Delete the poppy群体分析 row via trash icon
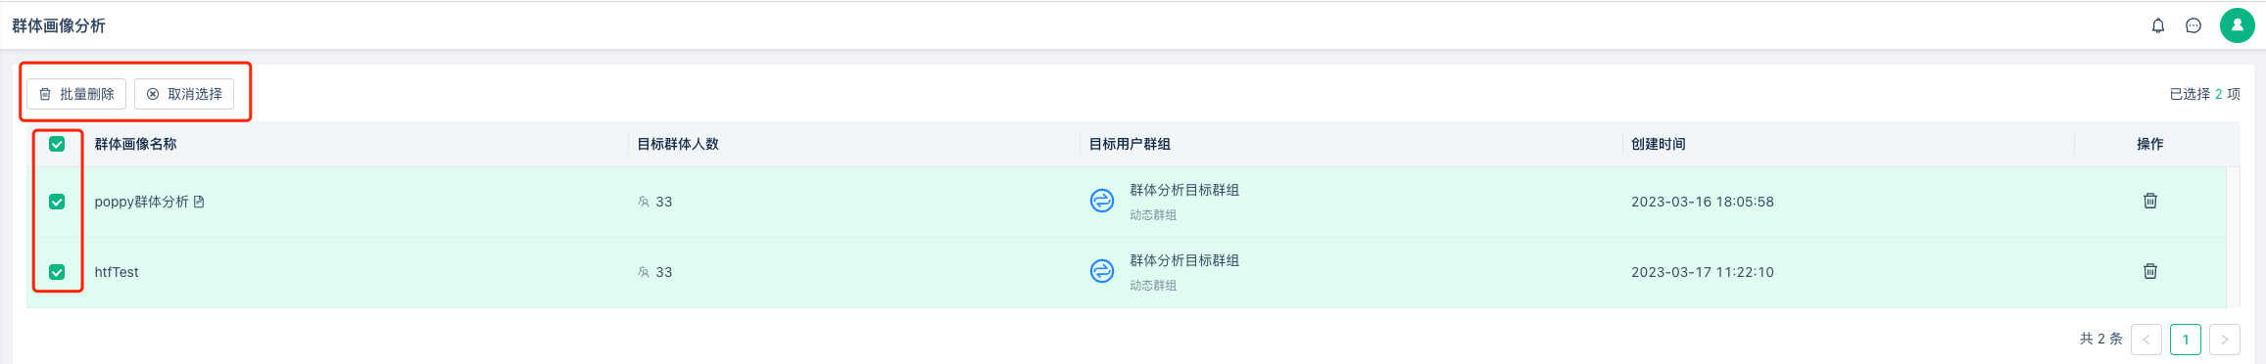This screenshot has height=364, width=2266. (x=2150, y=201)
